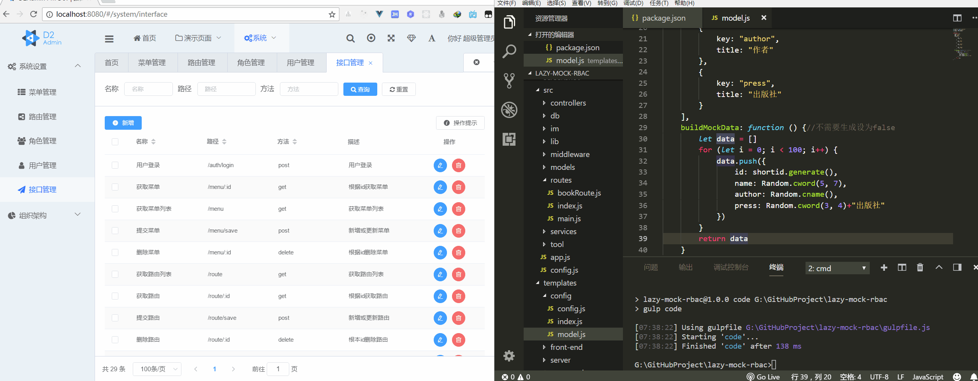Open the theme diamond icon
Screen dimensions: 978x381
(x=412, y=38)
